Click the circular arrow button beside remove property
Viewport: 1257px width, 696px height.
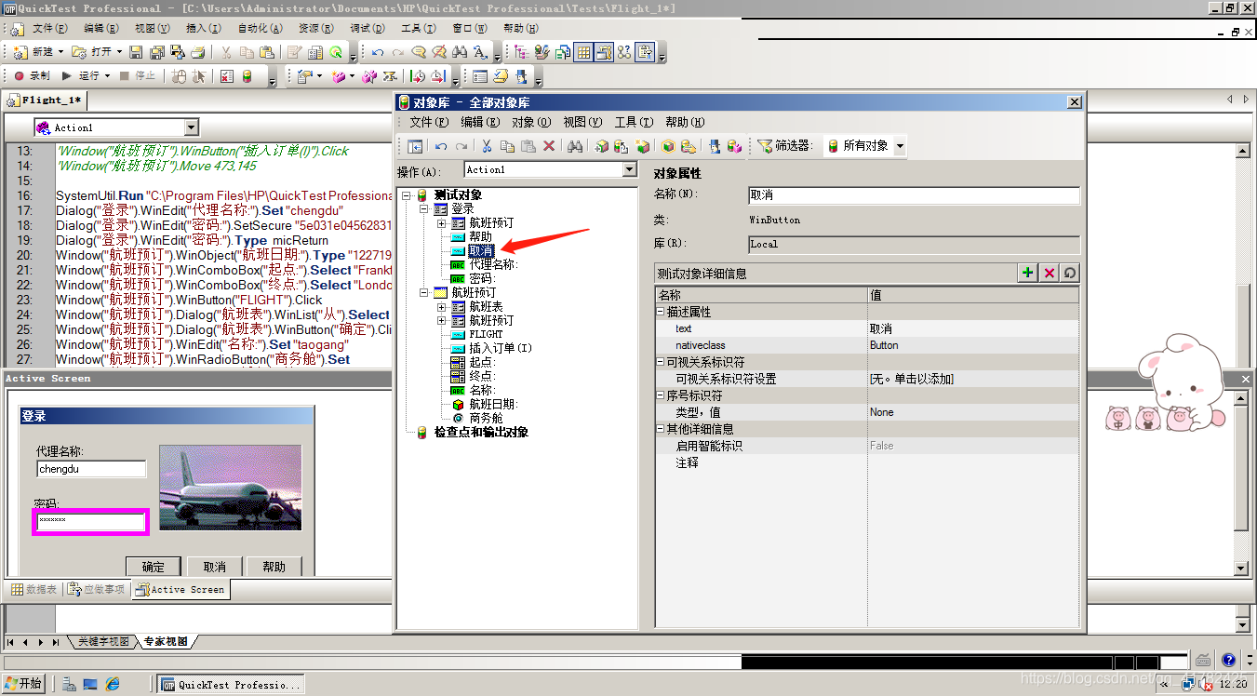point(1070,273)
